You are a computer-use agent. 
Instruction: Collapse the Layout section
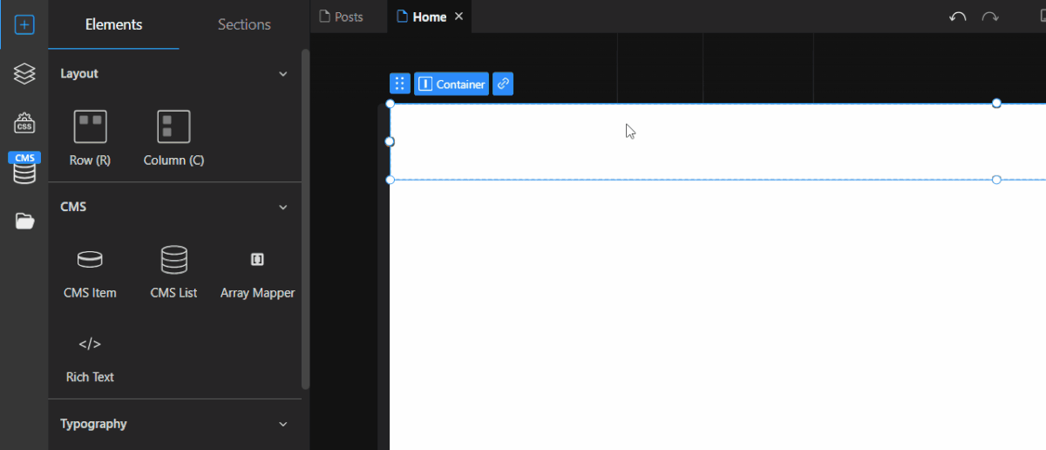pyautogui.click(x=282, y=74)
